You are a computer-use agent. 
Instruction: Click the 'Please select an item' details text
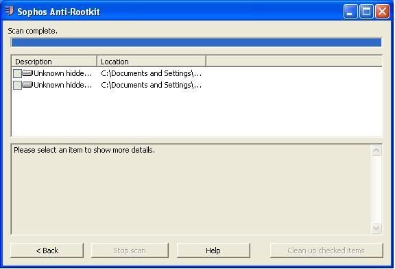[x=84, y=150]
